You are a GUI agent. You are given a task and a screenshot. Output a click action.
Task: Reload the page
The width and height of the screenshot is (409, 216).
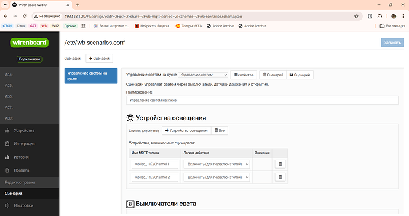point(24,16)
